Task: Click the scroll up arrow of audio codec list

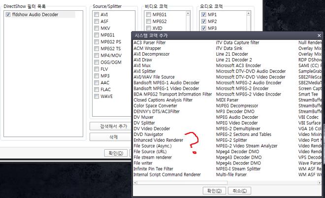Action: [248, 14]
